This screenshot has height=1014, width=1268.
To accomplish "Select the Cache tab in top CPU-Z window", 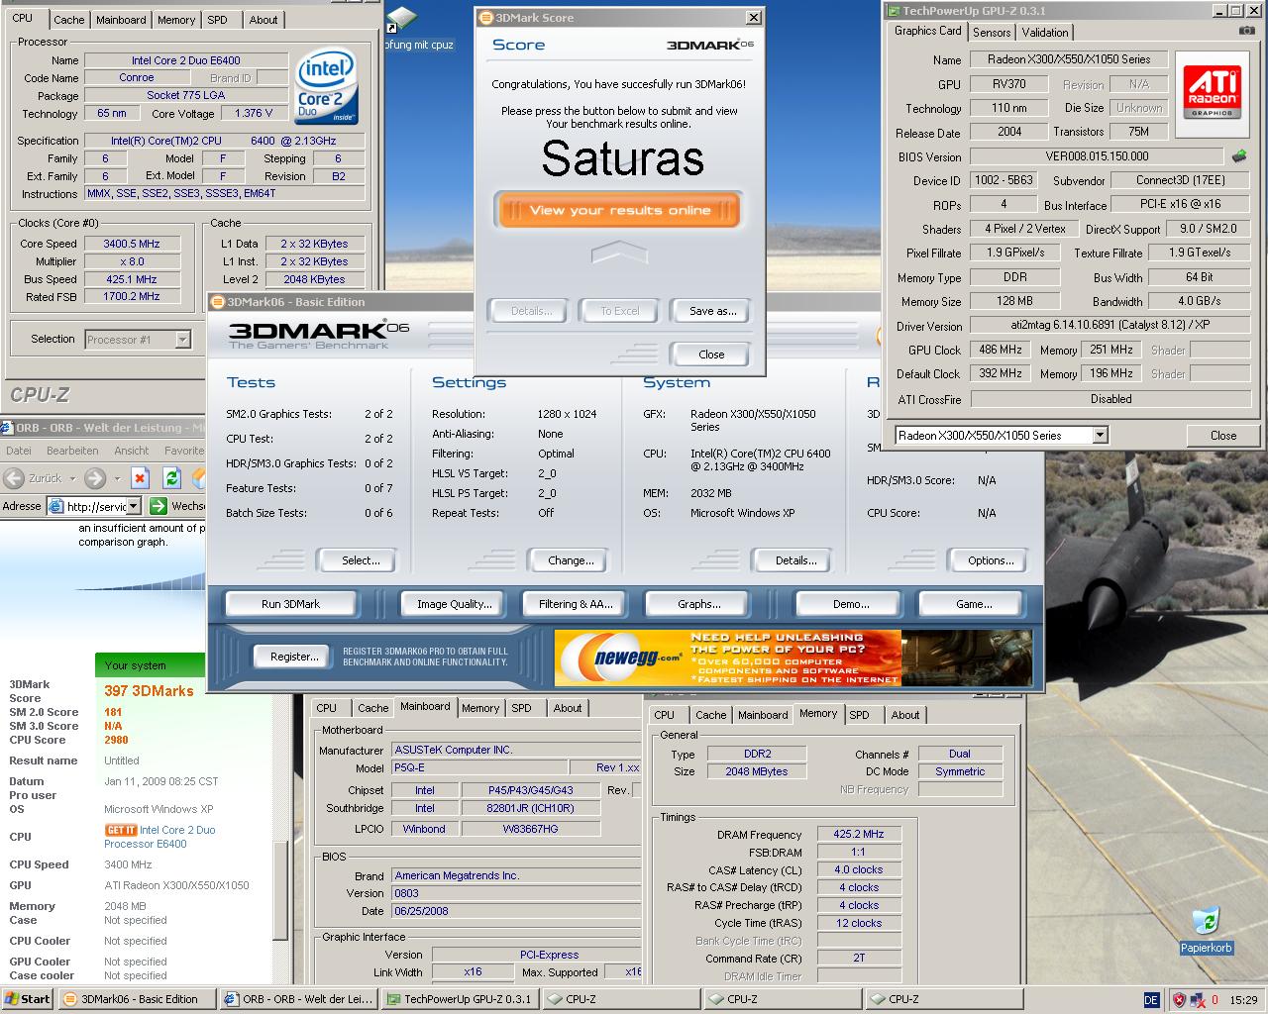I will pos(68,20).
